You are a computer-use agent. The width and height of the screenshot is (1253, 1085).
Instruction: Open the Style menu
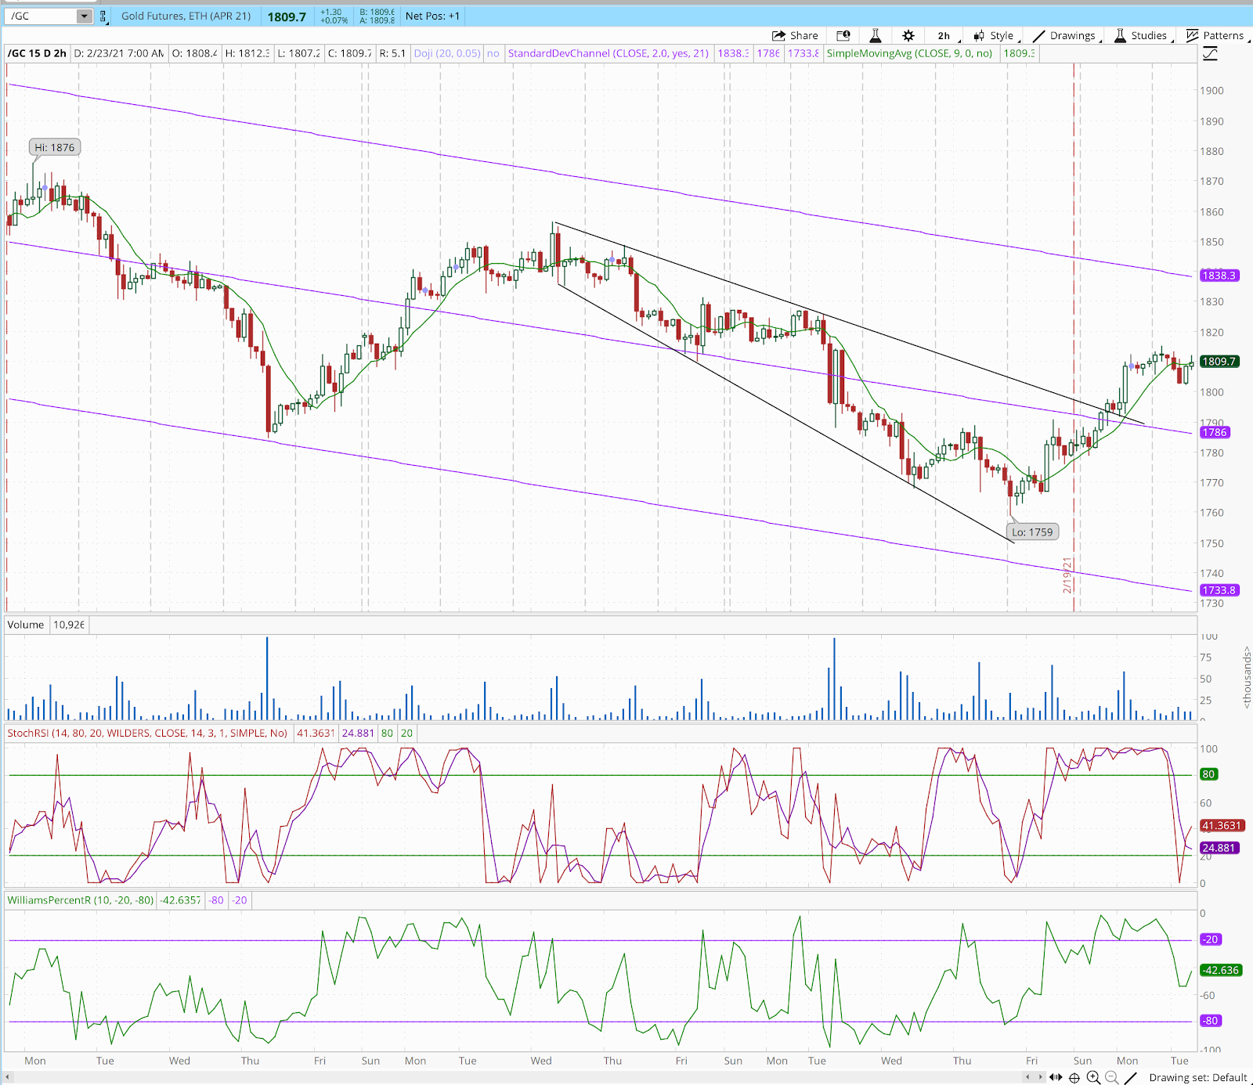996,35
